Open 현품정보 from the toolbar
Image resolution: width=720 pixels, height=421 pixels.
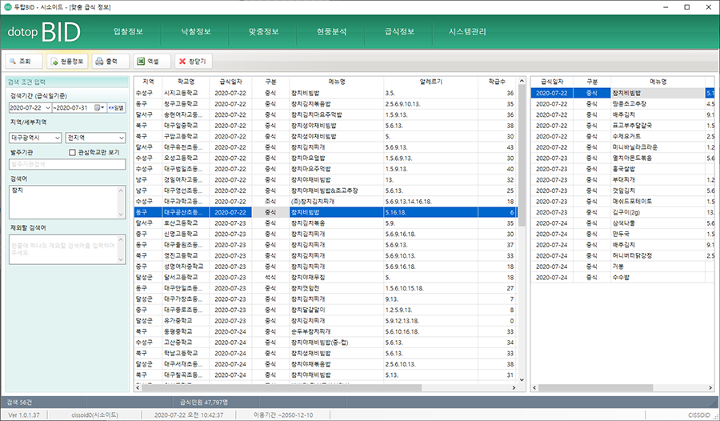pos(66,61)
